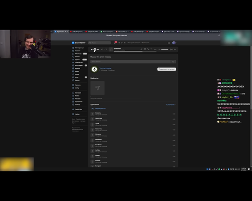Screen dimensions: 252x201
Task: Open the notifications bell in VK header
Action: pos(115,43)
